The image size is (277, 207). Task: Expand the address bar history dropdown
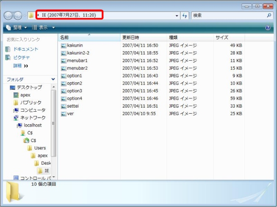pyautogui.click(x=177, y=16)
